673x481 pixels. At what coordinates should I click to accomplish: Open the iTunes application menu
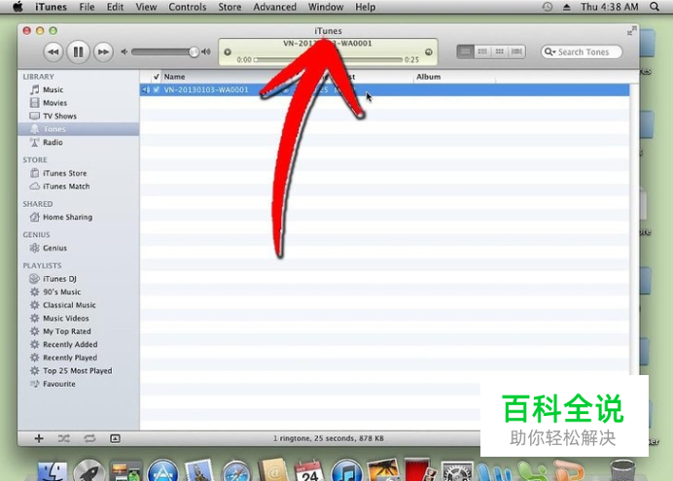coord(51,7)
